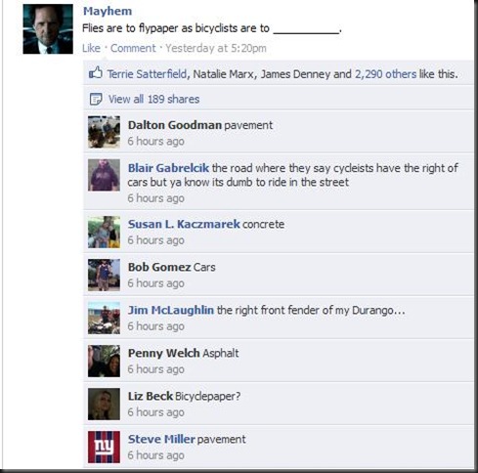Click the post timestamp Yesterday at 5:20pm
This screenshot has width=478, height=473.
pyautogui.click(x=216, y=48)
